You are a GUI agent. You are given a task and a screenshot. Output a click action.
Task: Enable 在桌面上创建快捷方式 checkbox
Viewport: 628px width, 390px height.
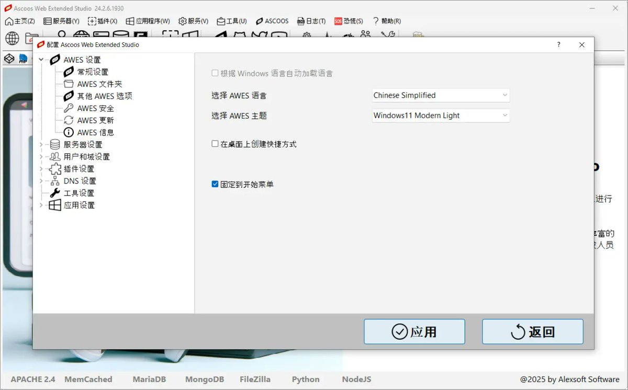(215, 144)
